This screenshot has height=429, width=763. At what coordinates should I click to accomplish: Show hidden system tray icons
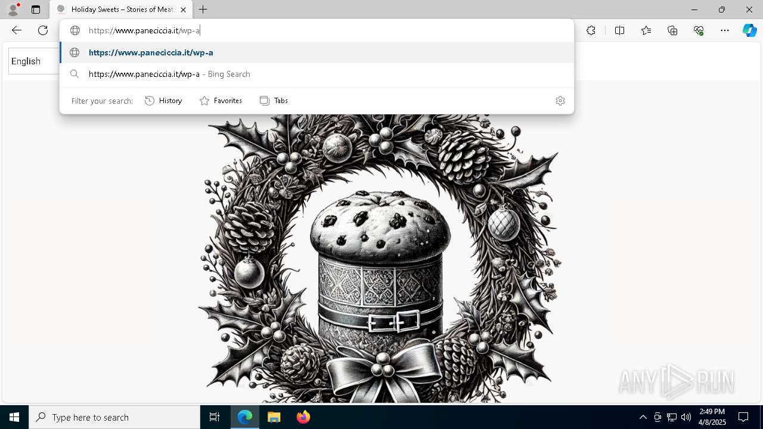click(643, 417)
